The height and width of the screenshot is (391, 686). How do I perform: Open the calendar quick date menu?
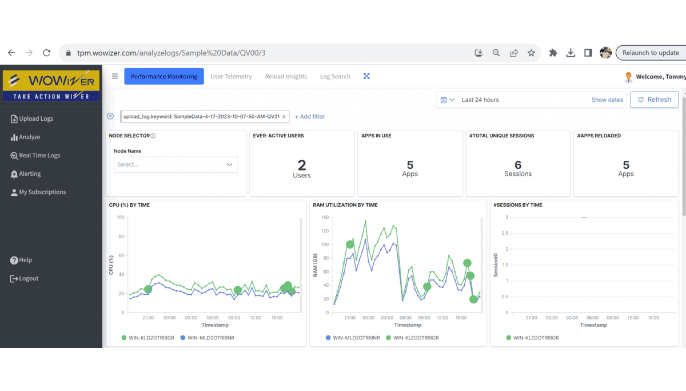coord(448,100)
